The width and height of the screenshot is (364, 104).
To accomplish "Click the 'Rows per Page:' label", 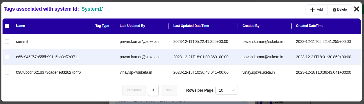I will tap(200, 90).
